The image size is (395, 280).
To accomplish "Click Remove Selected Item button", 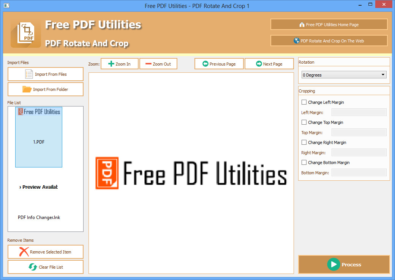I will point(46,252).
